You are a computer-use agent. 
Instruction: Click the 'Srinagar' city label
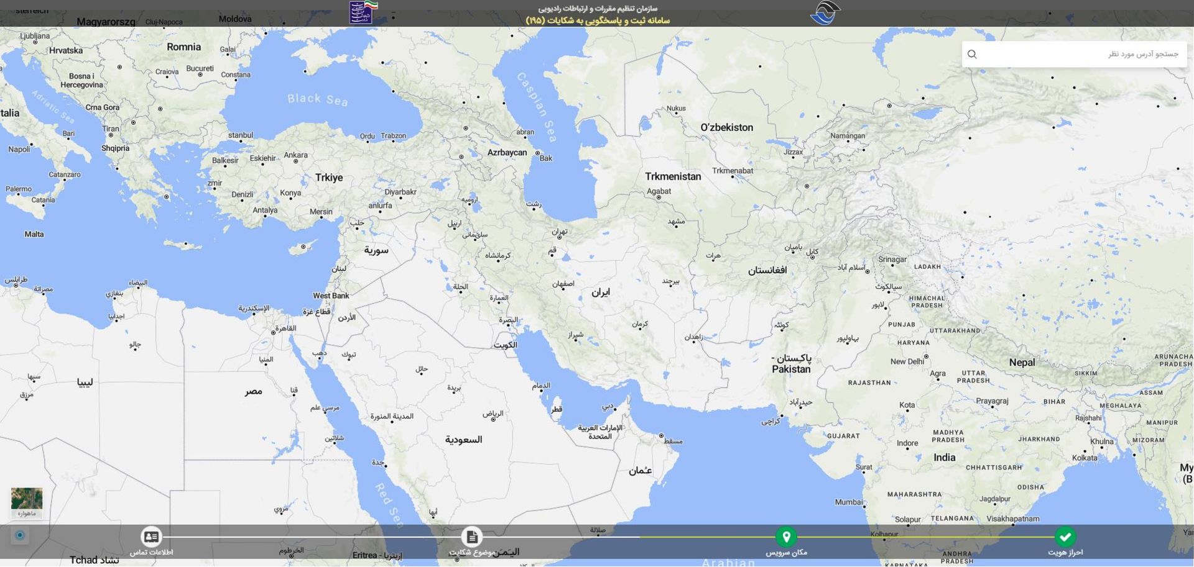pos(892,260)
